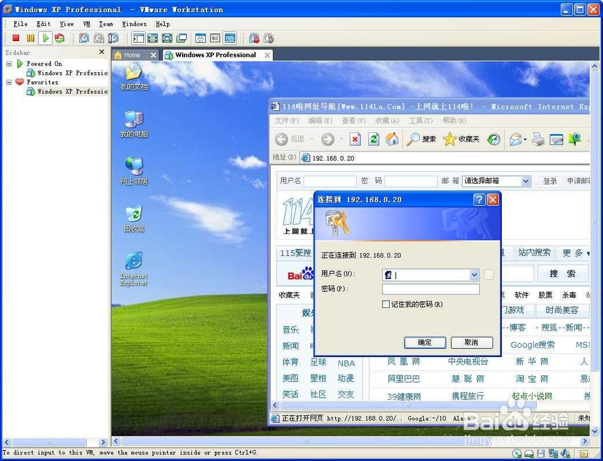Click the IE Print icon
This screenshot has width=603, height=461.
[538, 139]
